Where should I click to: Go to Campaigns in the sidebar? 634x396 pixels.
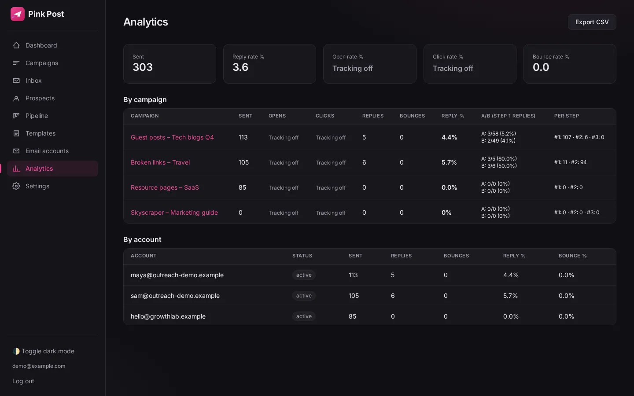(52, 63)
